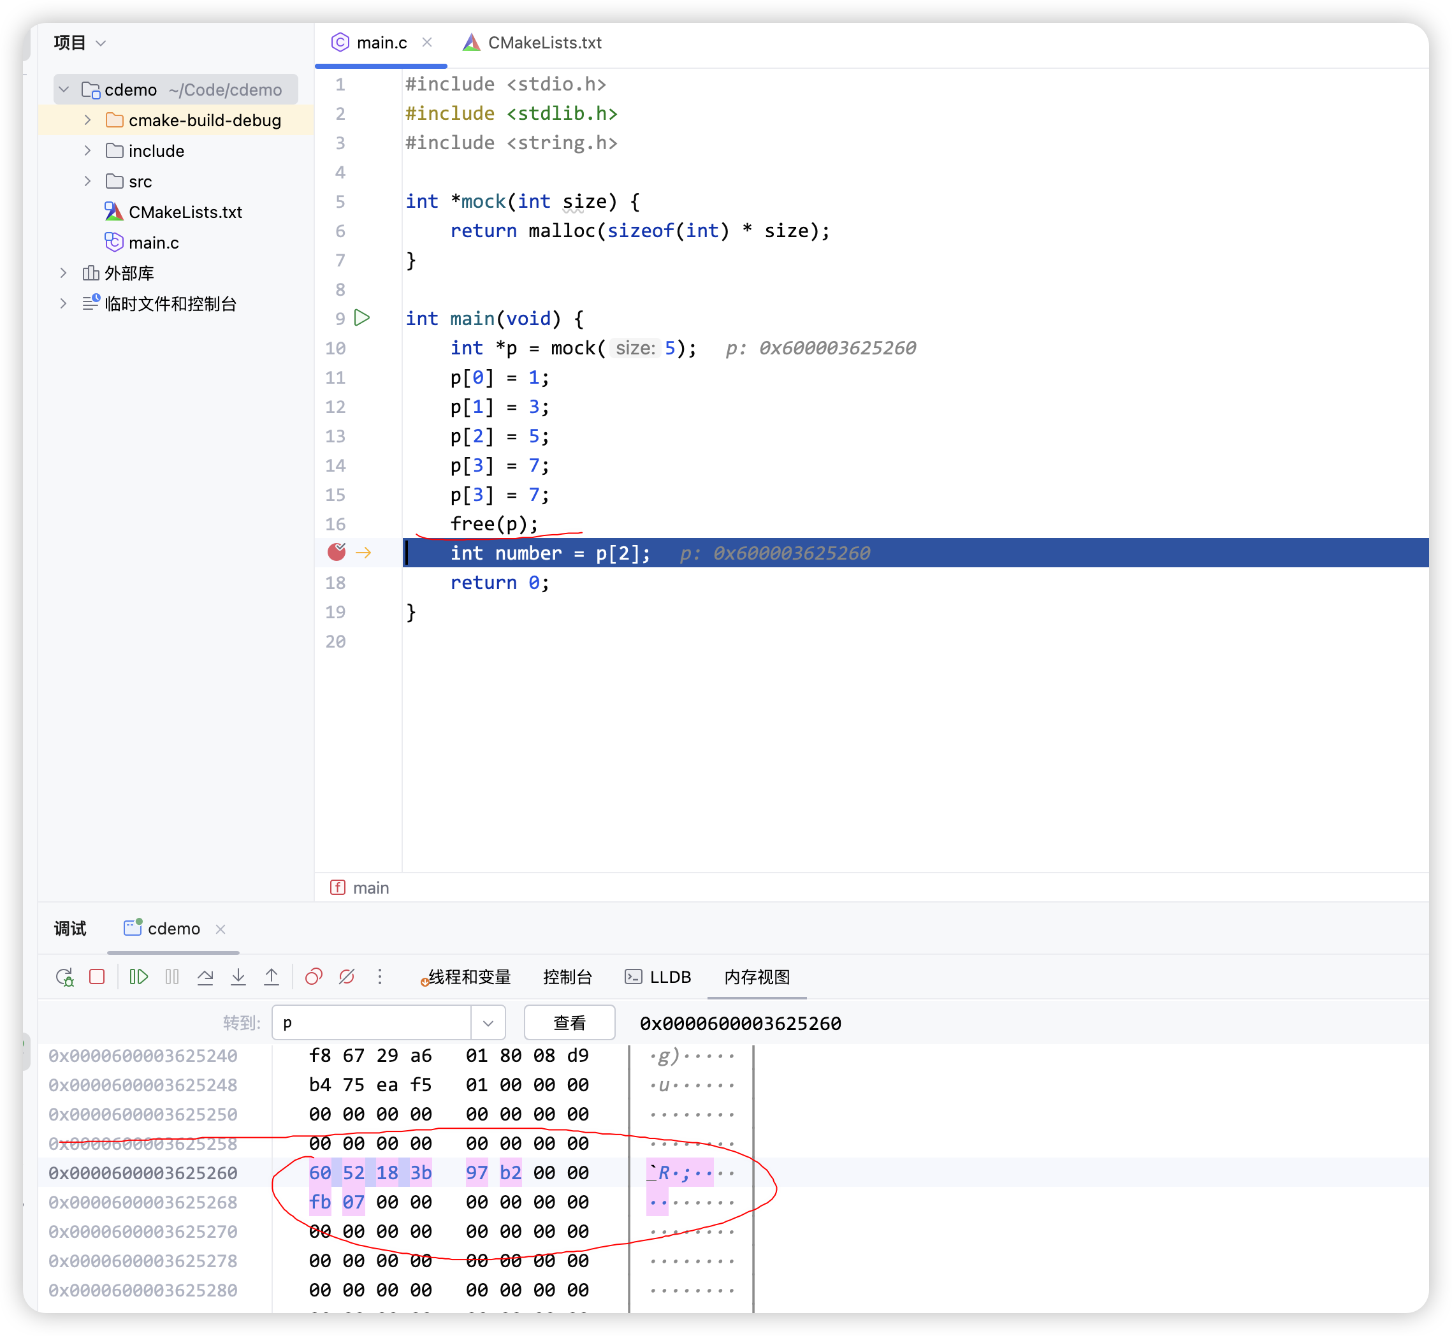Screen dimensions: 1452x1336
Task: Open the address expression dropdown arrow
Action: point(488,1023)
